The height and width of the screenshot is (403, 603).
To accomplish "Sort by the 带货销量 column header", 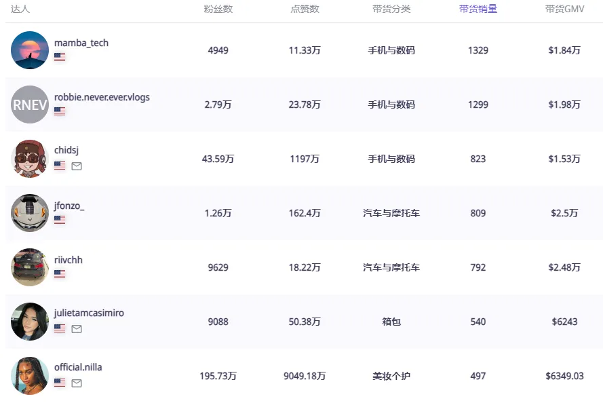I will [x=478, y=9].
